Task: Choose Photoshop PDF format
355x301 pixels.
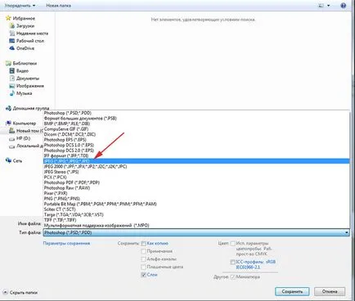Action: coord(196,182)
